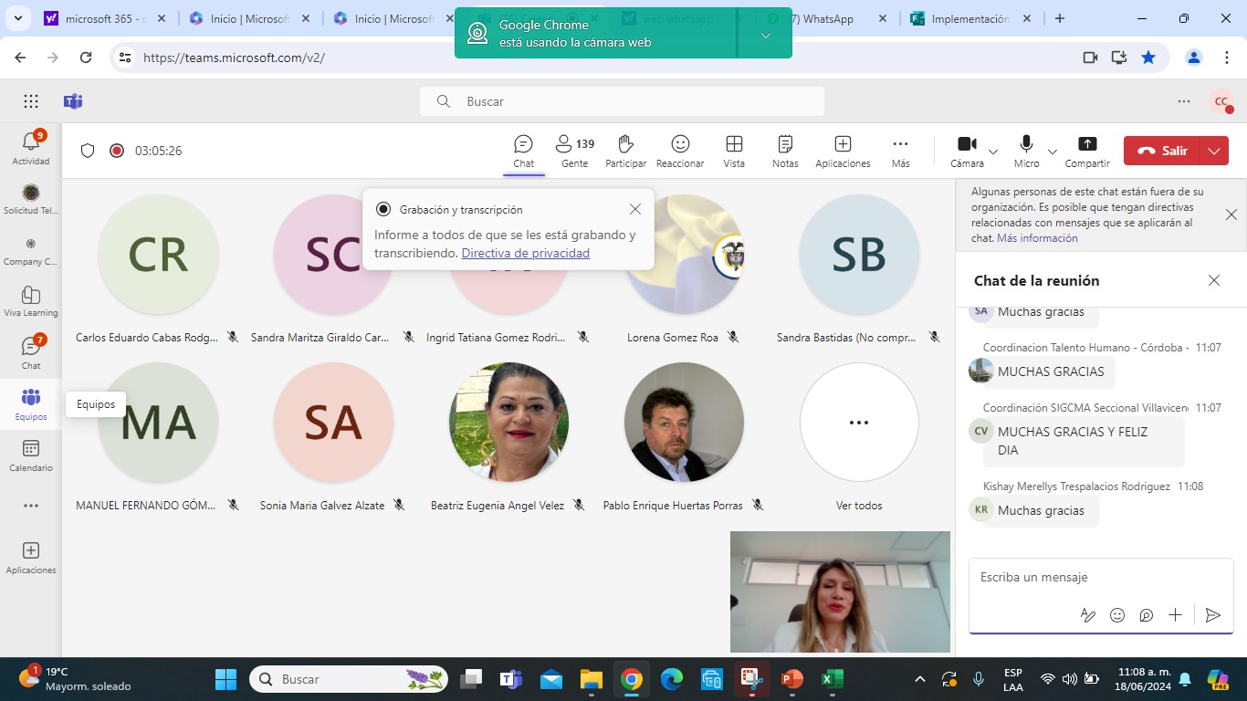Toggle the Micro microphone mute
This screenshot has width=1247, height=701.
[1026, 152]
